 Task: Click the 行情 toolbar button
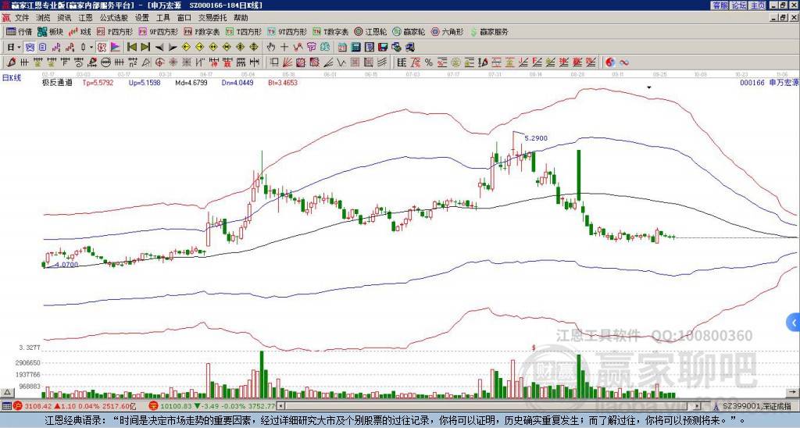pyautogui.click(x=19, y=31)
